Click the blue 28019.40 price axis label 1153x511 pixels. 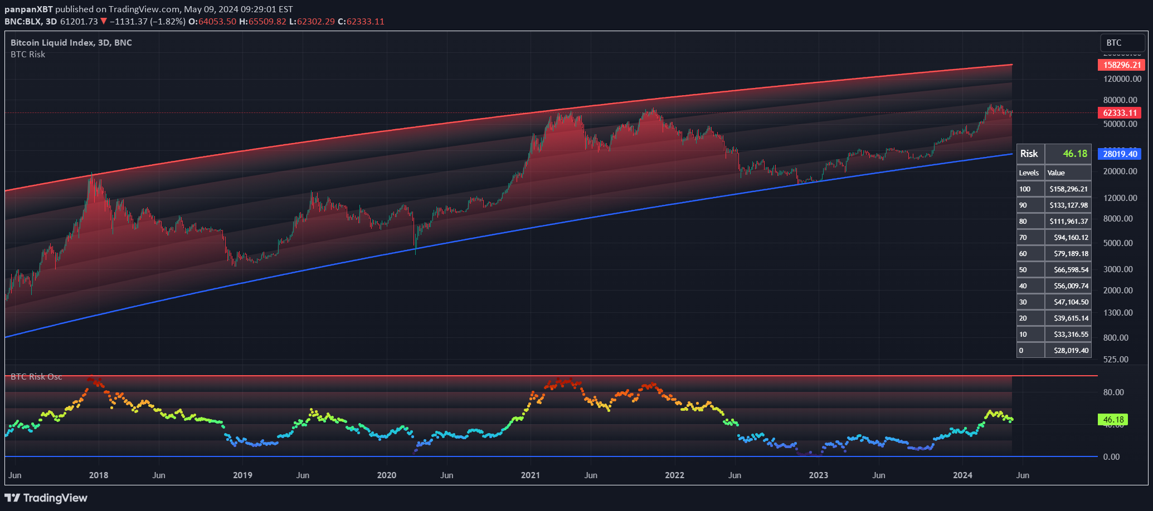point(1120,154)
